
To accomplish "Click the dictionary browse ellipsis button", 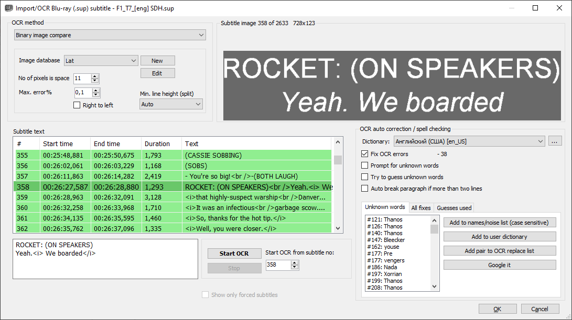I will pyautogui.click(x=554, y=141).
